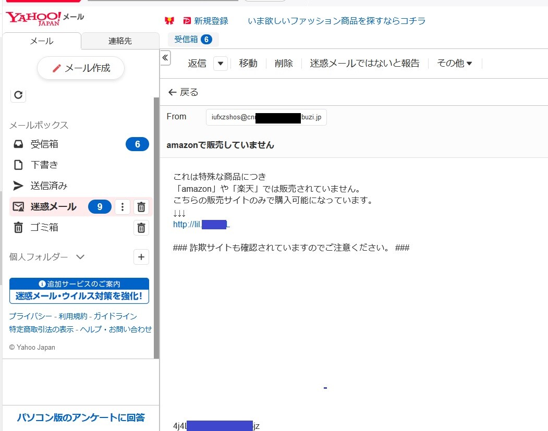
Task: Open the ガイドライン link
Action: pos(115,316)
